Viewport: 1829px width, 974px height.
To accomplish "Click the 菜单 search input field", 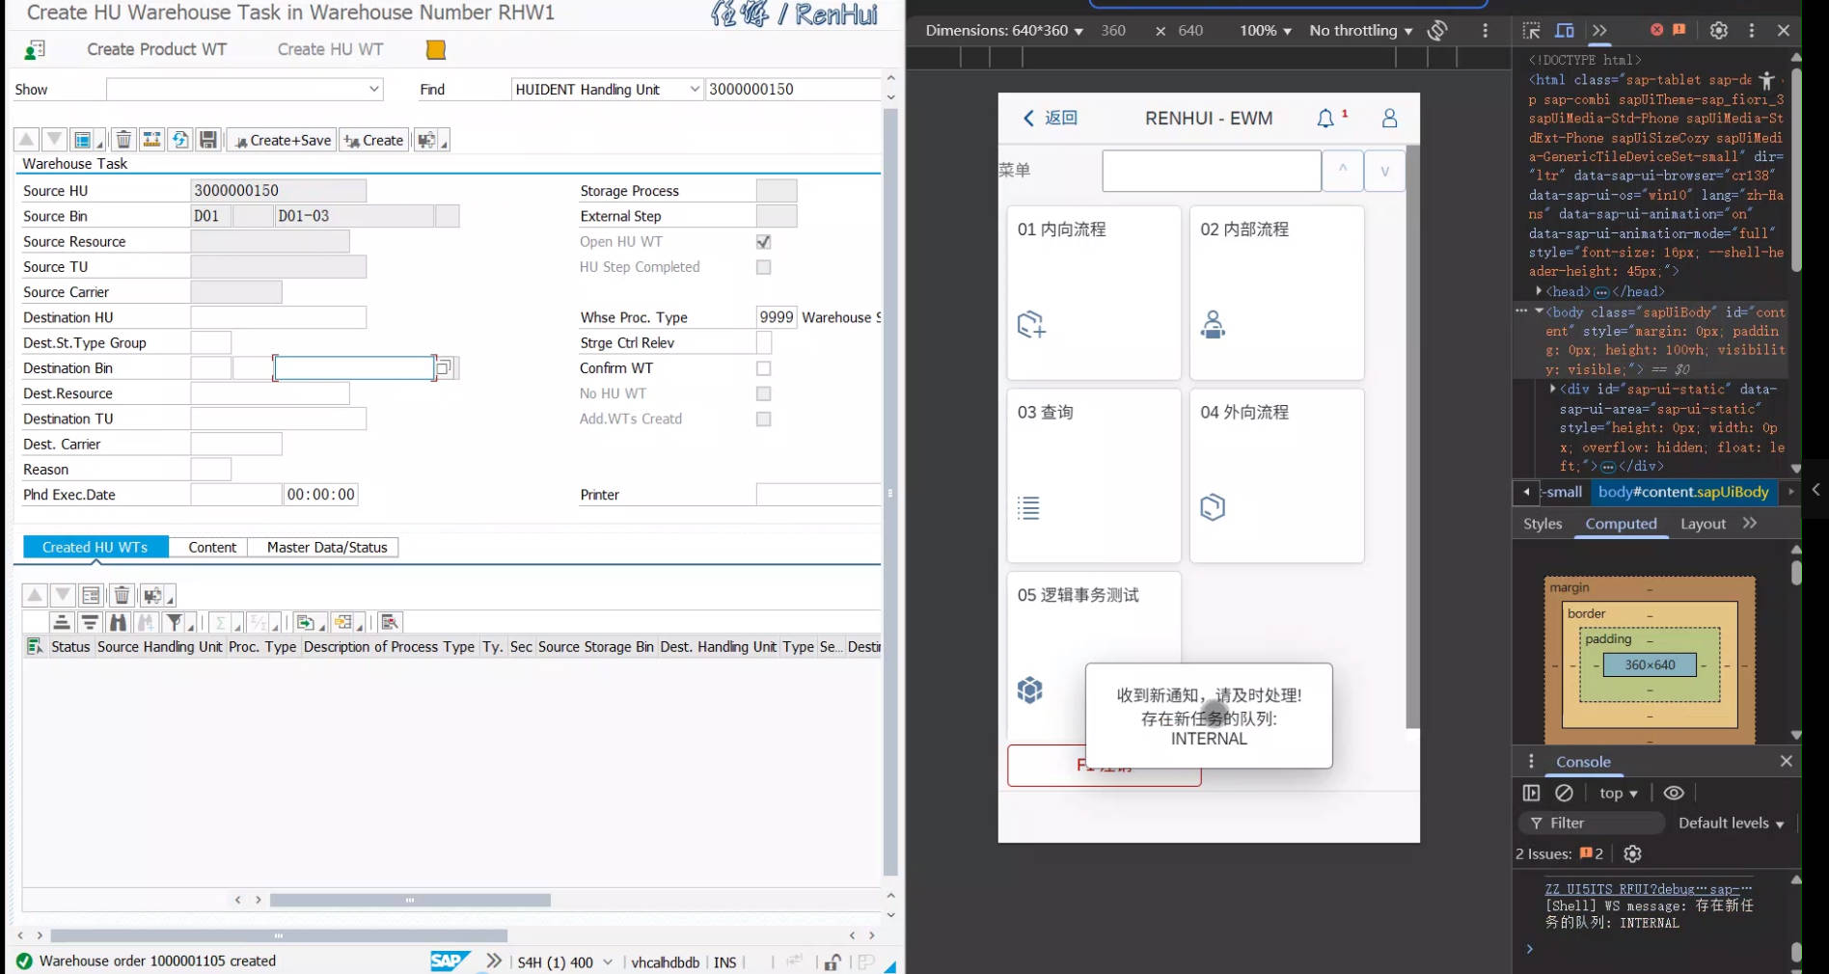I will (1212, 171).
